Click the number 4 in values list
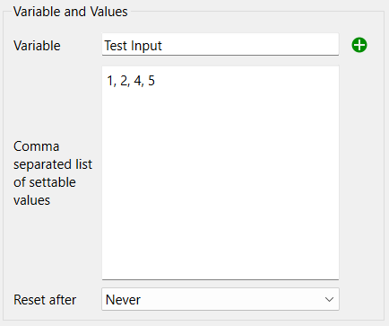Viewport: 389px width, 326px height. [x=138, y=81]
